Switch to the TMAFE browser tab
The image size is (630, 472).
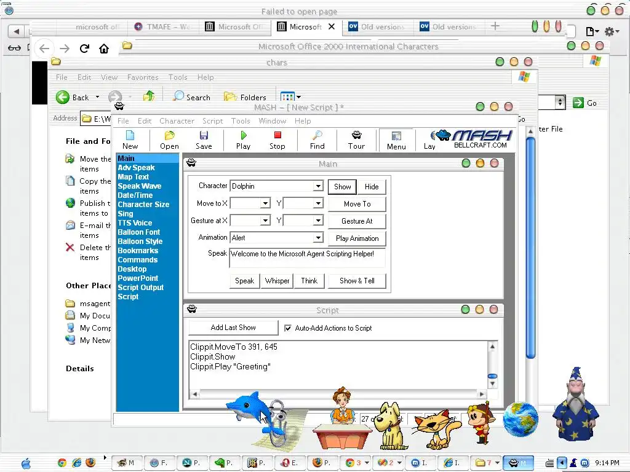(x=162, y=27)
